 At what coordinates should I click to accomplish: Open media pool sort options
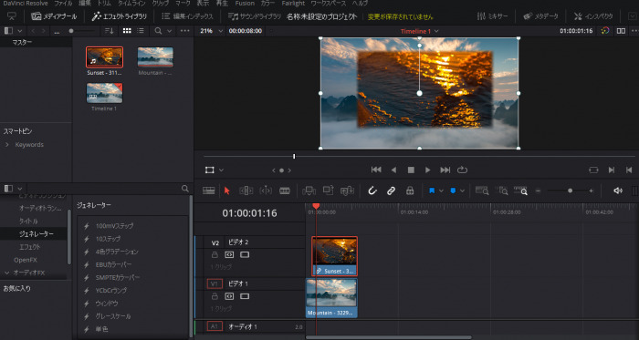coord(110,31)
